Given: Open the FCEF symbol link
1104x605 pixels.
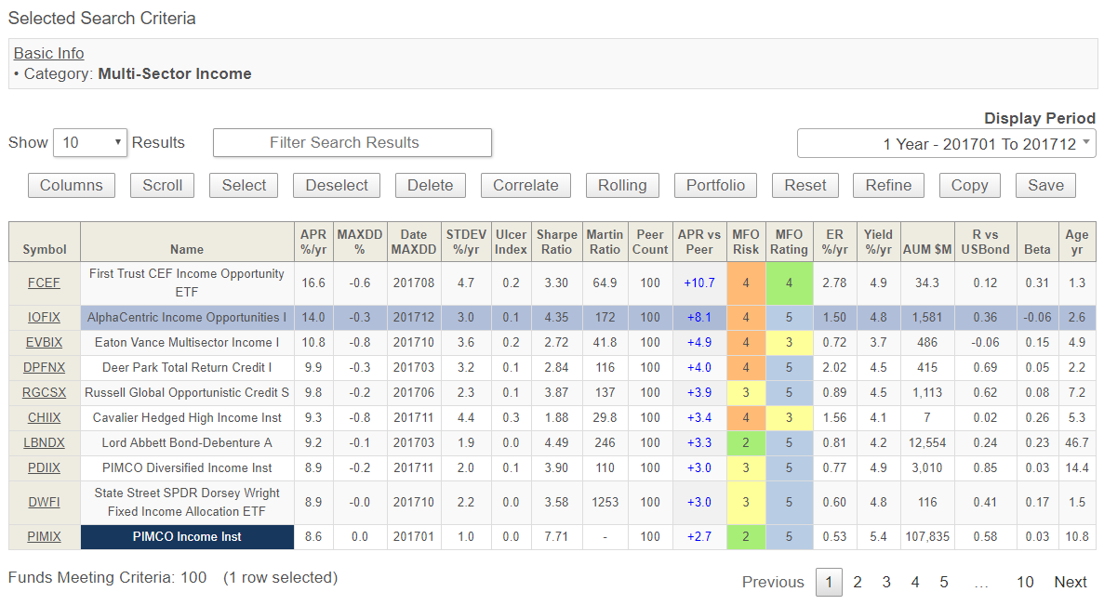Looking at the screenshot, I should pyautogui.click(x=45, y=283).
